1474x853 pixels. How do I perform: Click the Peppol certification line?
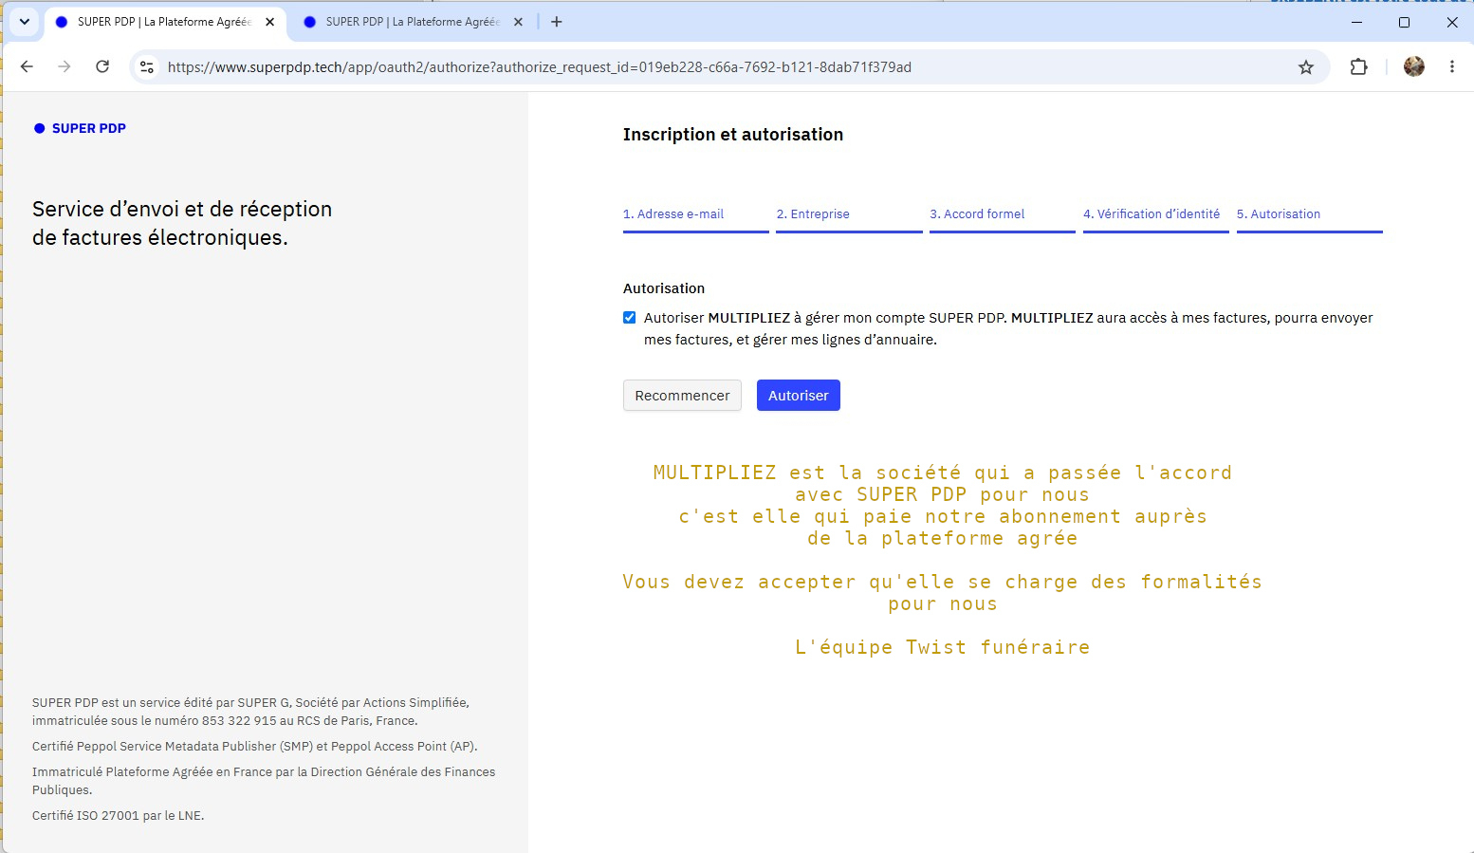coord(255,747)
